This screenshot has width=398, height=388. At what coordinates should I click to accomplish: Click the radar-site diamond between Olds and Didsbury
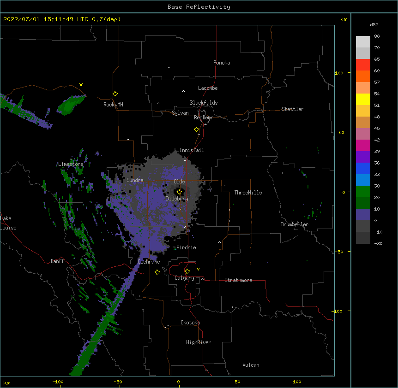[x=179, y=192]
